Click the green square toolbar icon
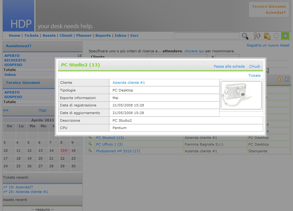 point(285,36)
